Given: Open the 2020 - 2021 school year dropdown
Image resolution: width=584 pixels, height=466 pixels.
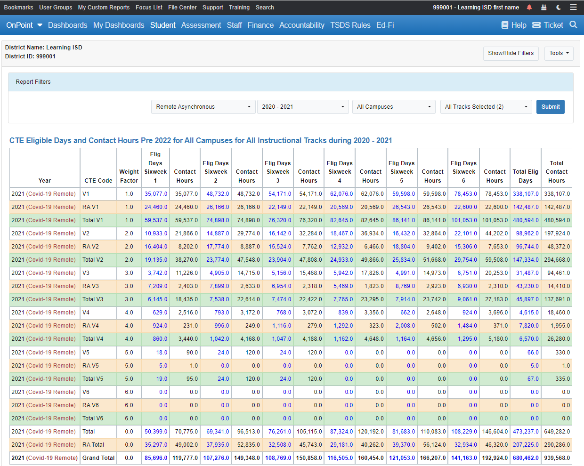Looking at the screenshot, I should point(302,107).
